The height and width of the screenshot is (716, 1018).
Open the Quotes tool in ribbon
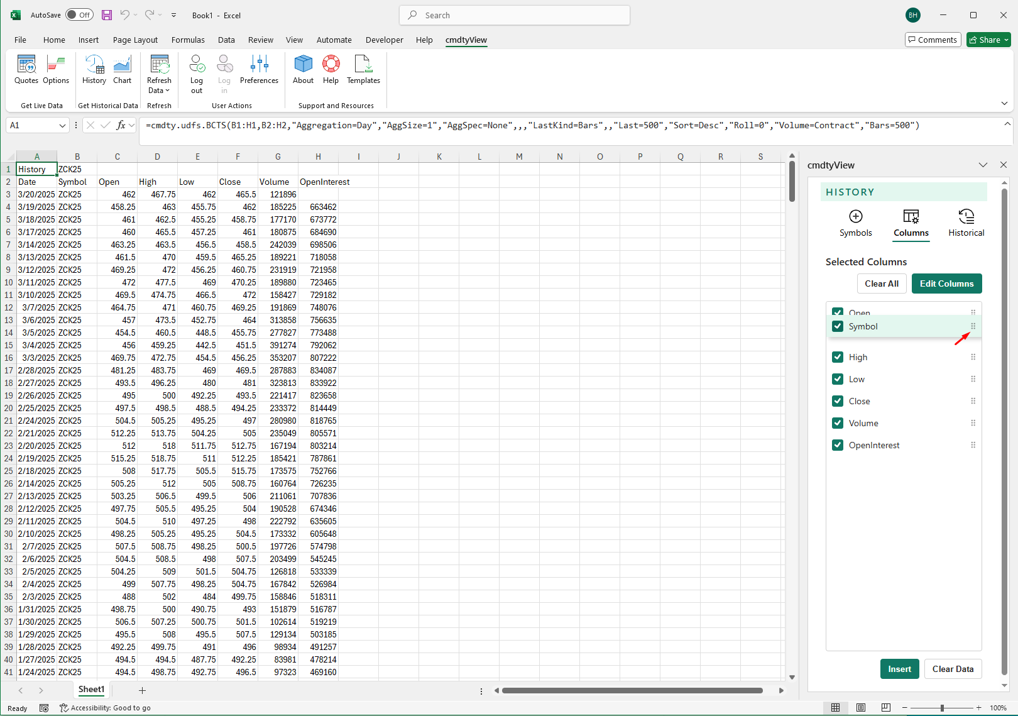point(26,70)
